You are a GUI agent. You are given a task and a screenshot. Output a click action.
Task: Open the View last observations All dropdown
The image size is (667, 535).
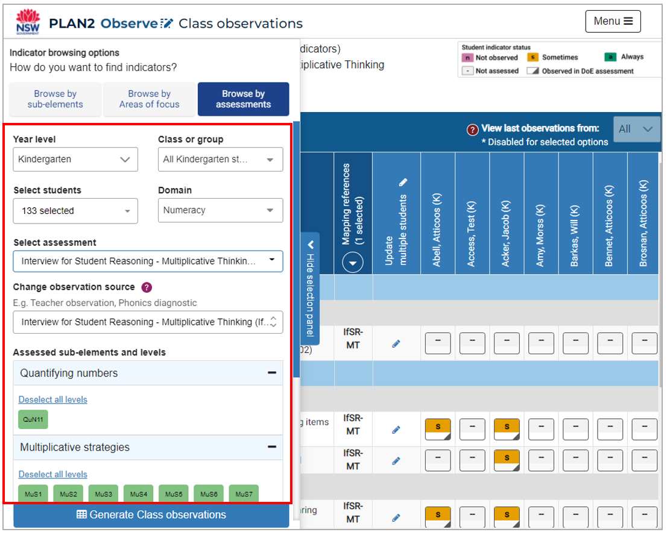point(636,129)
